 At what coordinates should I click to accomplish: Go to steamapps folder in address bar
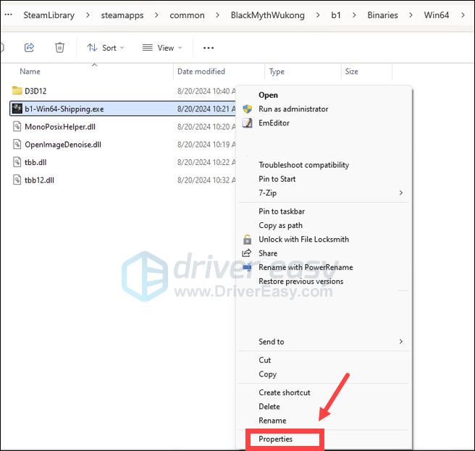coord(122,15)
